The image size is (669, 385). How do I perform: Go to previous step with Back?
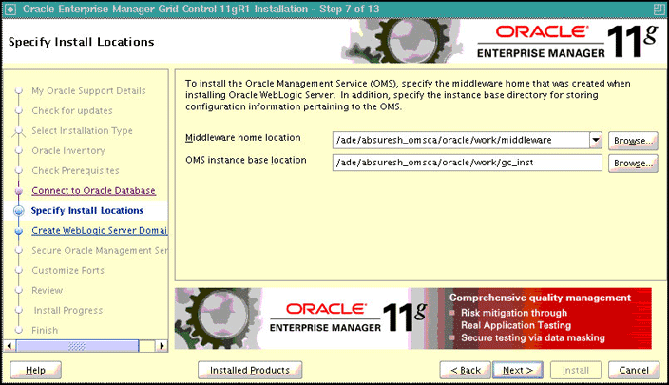pyautogui.click(x=466, y=370)
